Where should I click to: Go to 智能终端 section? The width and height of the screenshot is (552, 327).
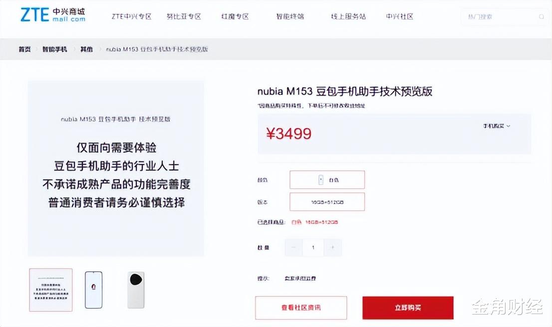(x=290, y=16)
